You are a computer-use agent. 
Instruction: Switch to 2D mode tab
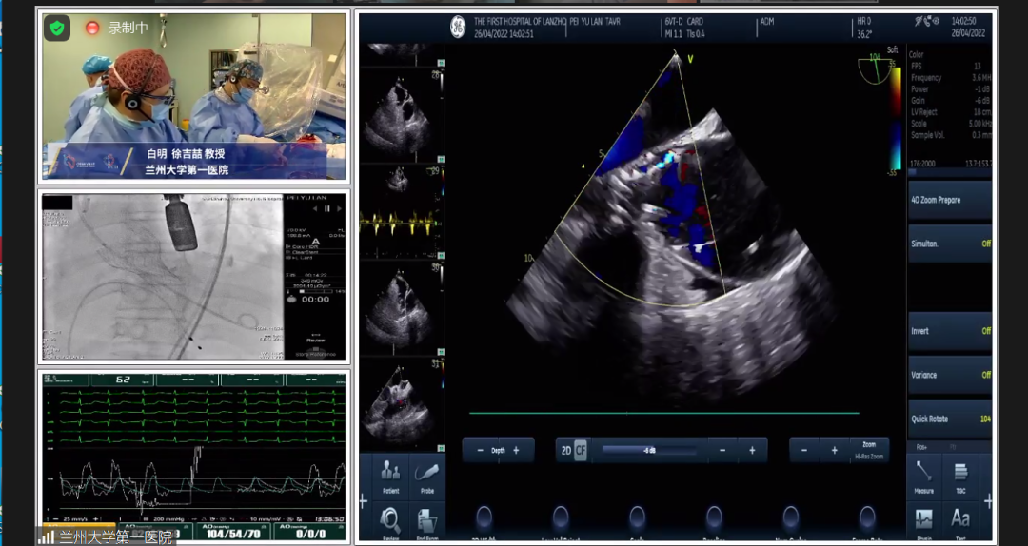pyautogui.click(x=565, y=450)
